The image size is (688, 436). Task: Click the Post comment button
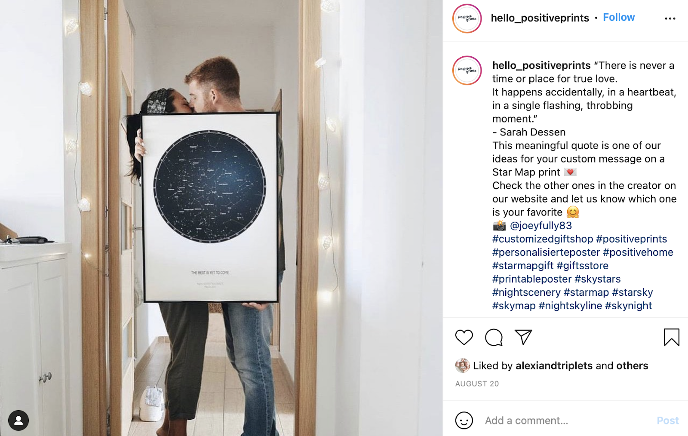[667, 421]
